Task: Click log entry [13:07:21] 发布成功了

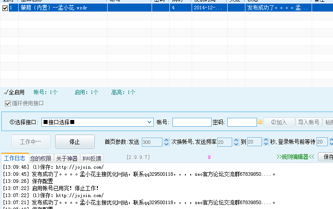Action: click(x=139, y=203)
